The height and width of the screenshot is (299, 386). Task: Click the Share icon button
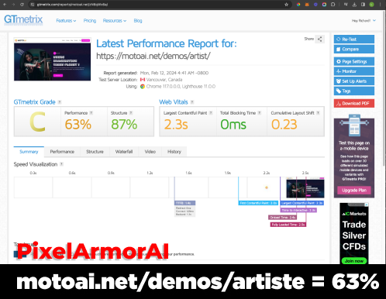(319, 40)
